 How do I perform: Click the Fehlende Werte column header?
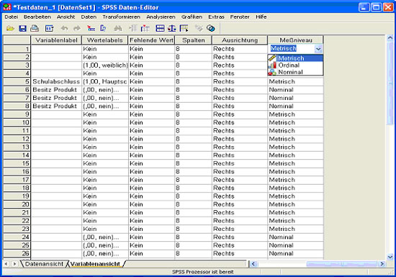151,40
